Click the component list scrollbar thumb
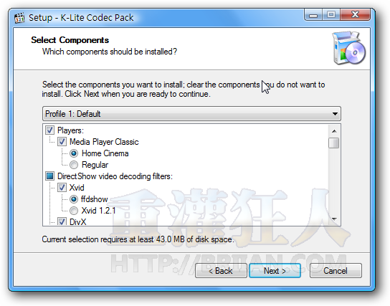Screen dimensions: 390x306 tap(334, 143)
